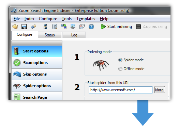Open the Tools menu
Image resolution: width=179 pixels, height=129 pixels.
67,19
